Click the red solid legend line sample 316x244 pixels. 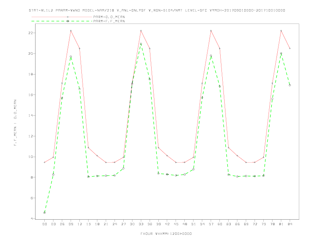click(x=62, y=17)
